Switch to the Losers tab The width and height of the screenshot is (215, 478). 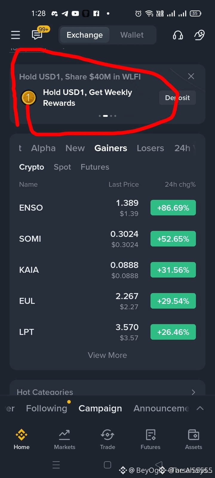pos(150,148)
